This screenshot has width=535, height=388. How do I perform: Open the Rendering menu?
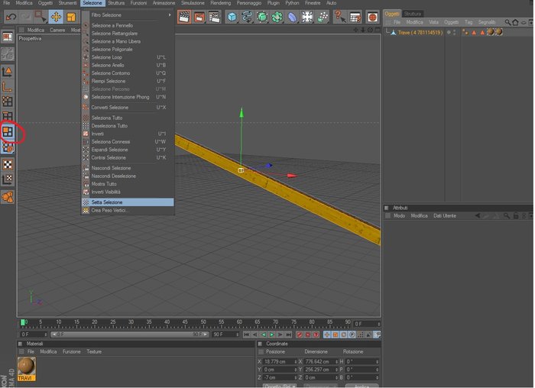pos(220,3)
